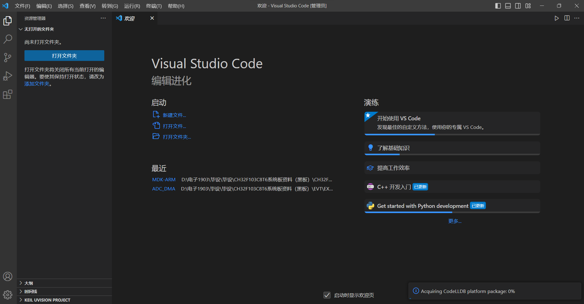Open the 运行(R) menu
This screenshot has width=584, height=304.
tap(132, 6)
